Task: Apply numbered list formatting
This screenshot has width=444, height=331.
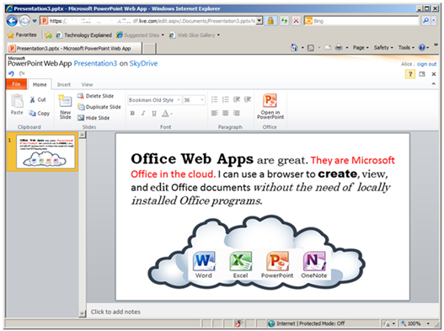Action: point(226,99)
